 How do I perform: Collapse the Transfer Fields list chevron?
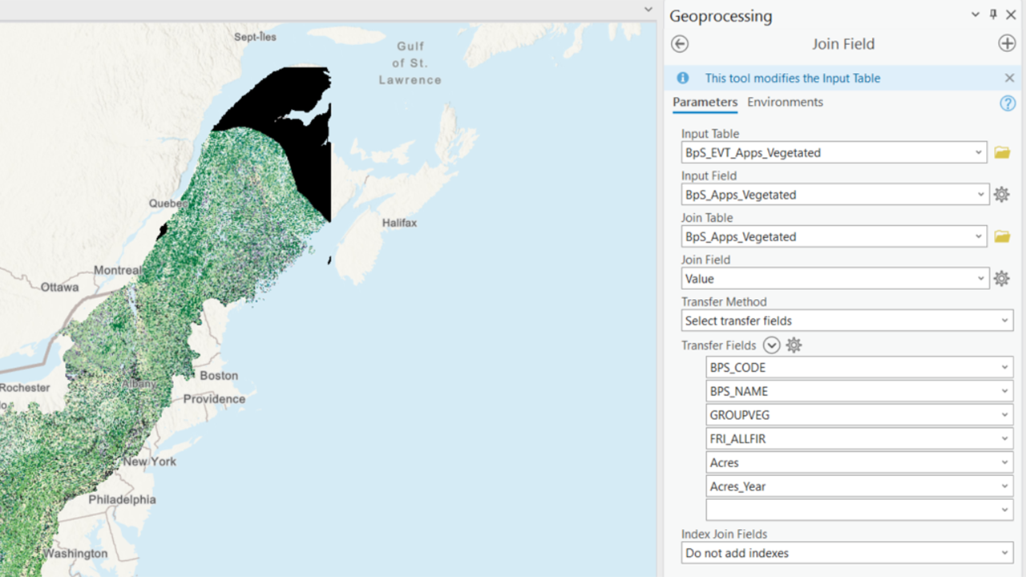[x=772, y=345]
